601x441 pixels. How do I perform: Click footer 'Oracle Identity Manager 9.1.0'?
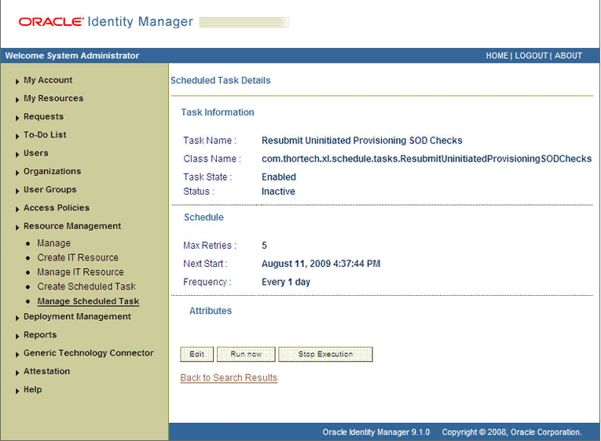tap(376, 432)
